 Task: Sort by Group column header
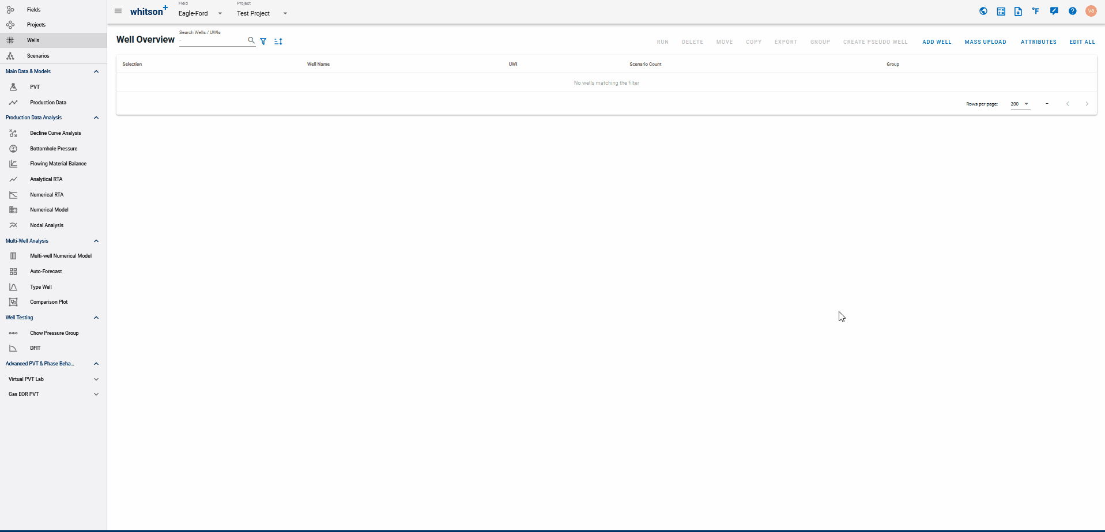(893, 64)
